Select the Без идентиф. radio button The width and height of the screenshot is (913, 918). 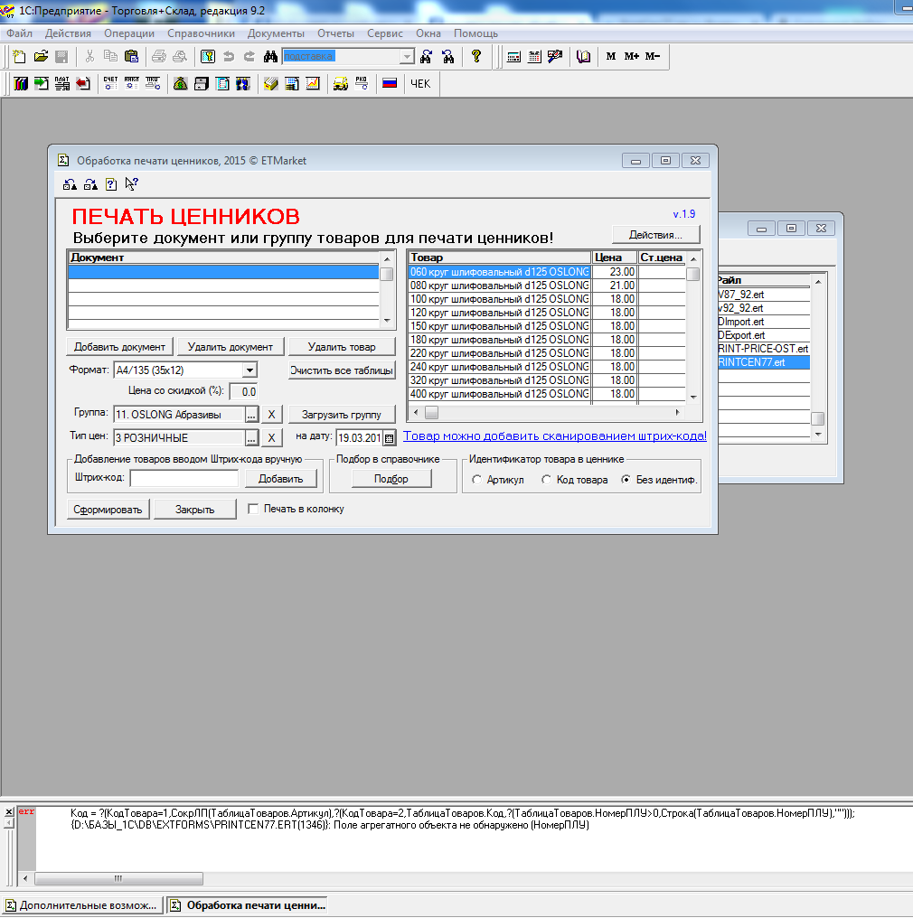(626, 480)
